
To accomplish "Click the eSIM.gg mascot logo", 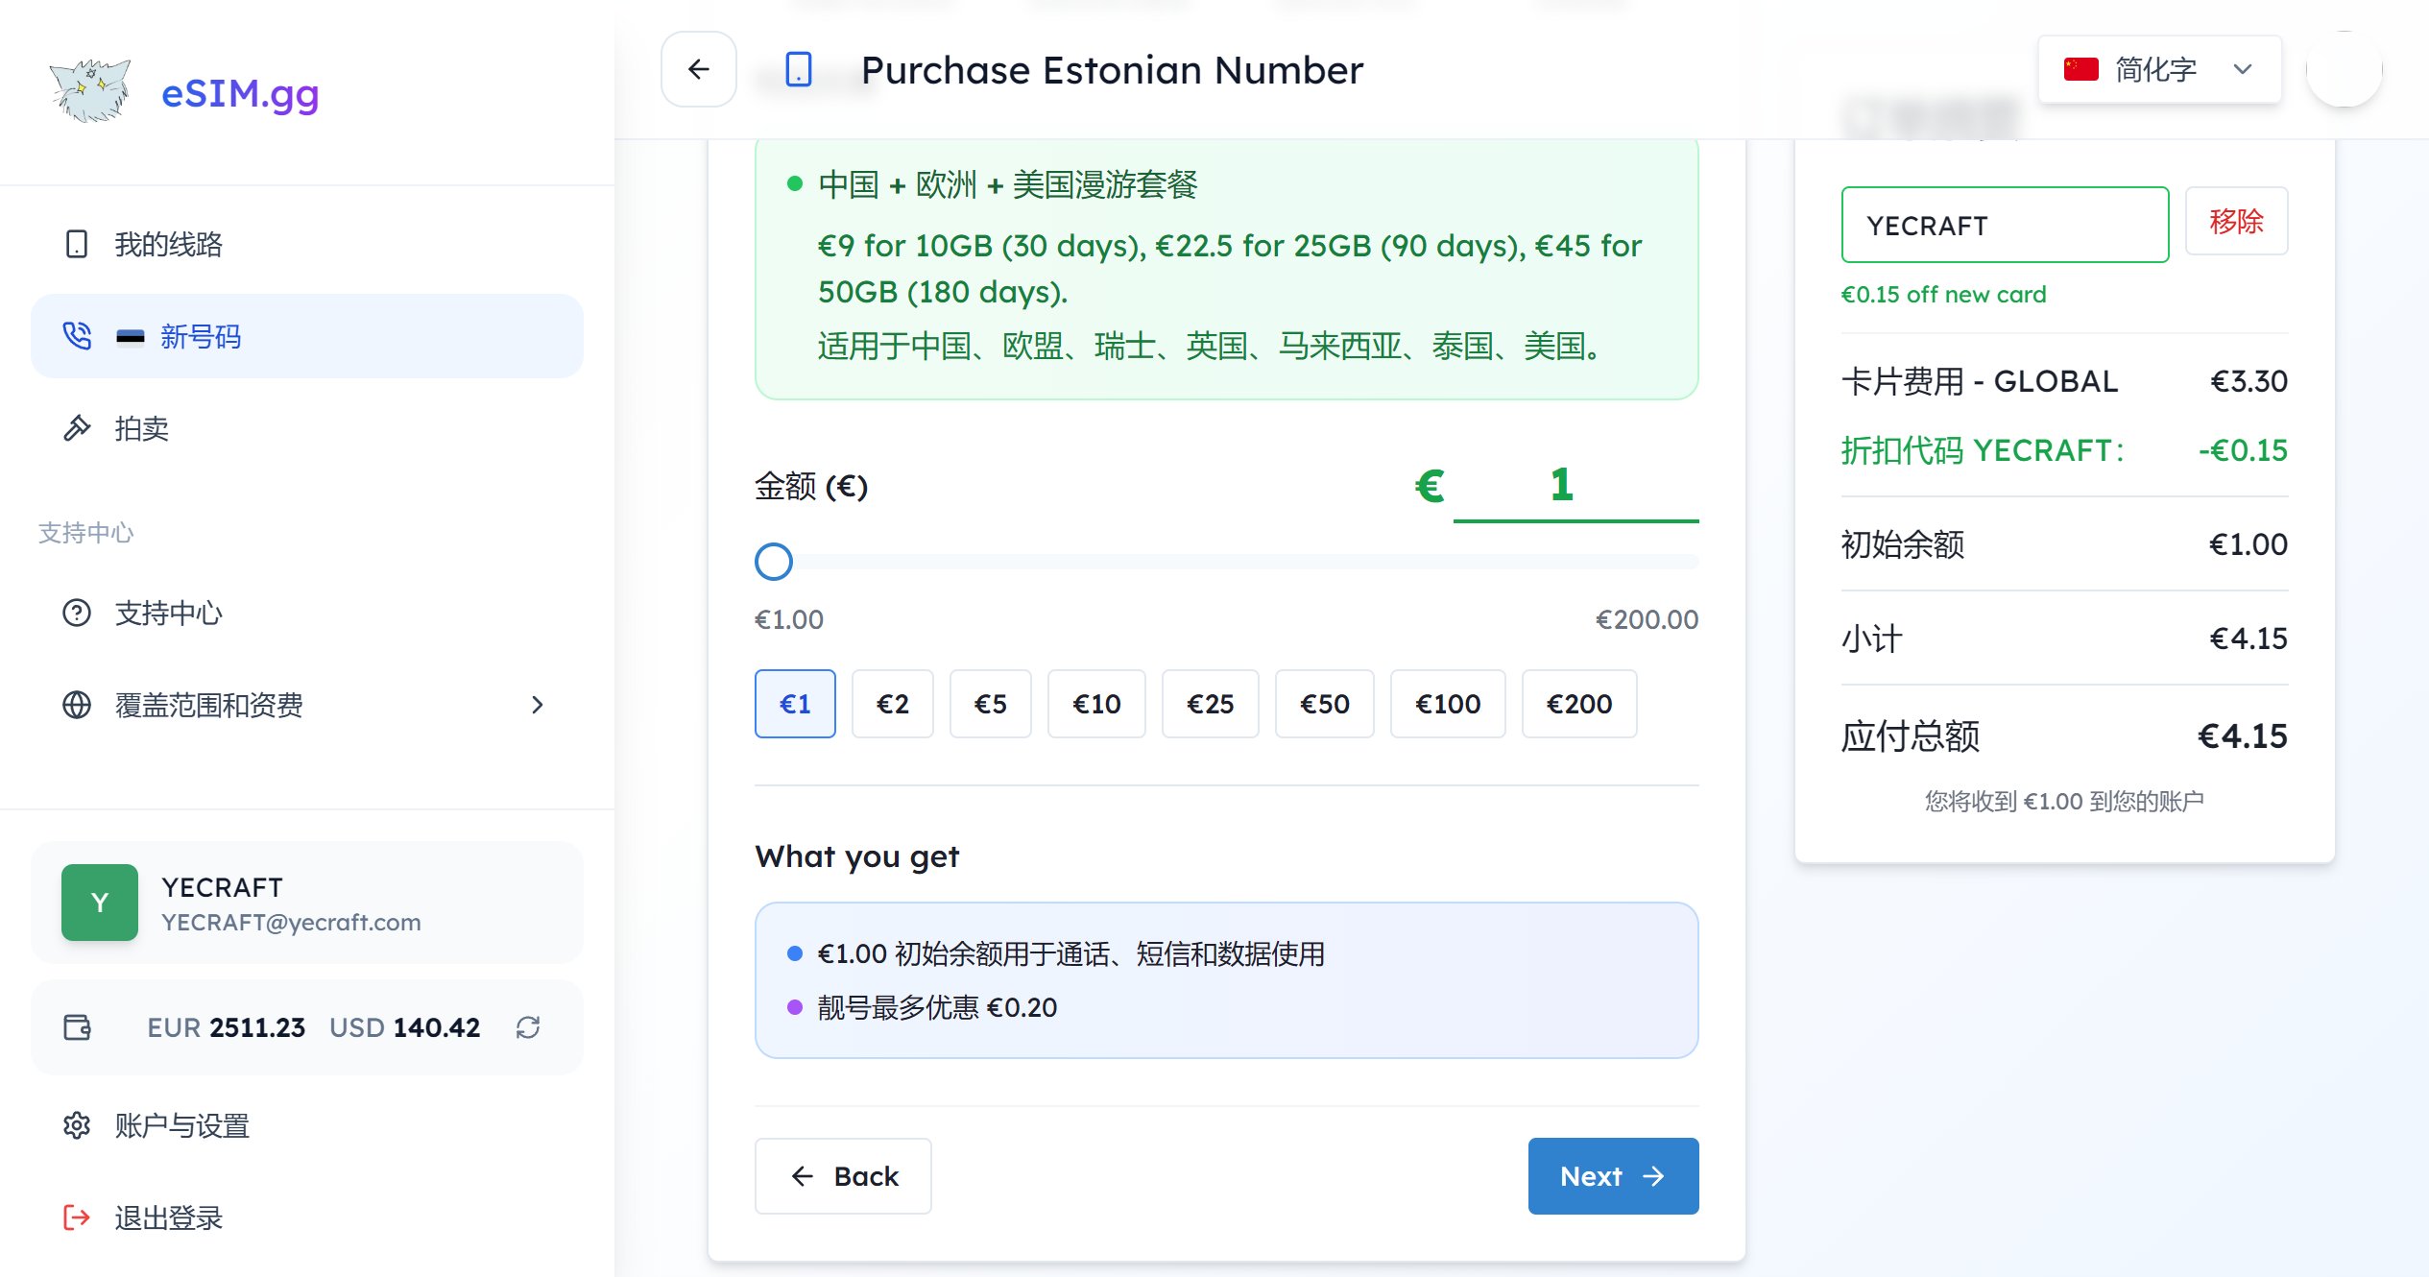I will tap(90, 92).
